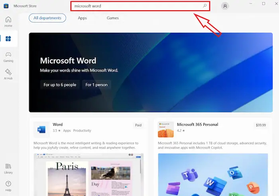The image size is (279, 196).
Task: Open the Help section
Action: coord(8,185)
